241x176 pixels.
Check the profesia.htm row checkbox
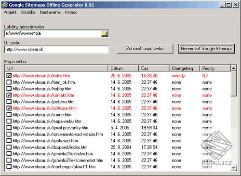pyautogui.click(x=9, y=102)
